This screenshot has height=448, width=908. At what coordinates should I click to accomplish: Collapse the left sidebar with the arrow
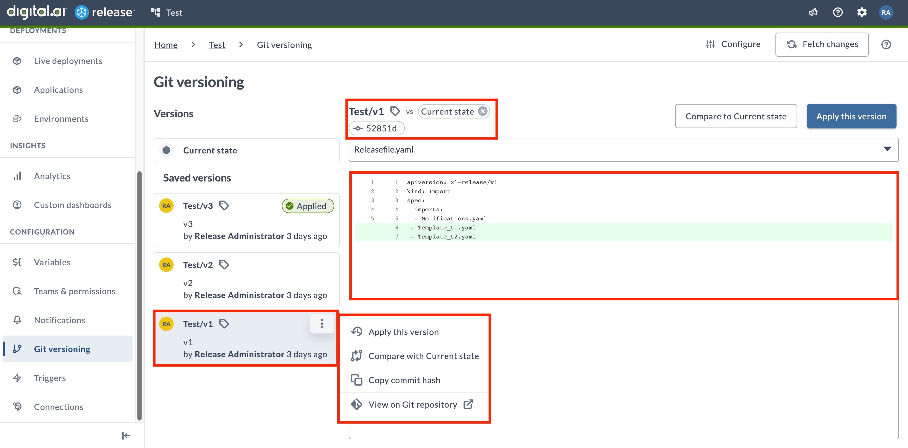(126, 435)
